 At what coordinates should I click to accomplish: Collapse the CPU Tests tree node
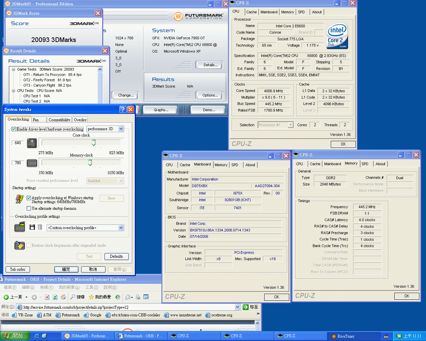coord(14,91)
